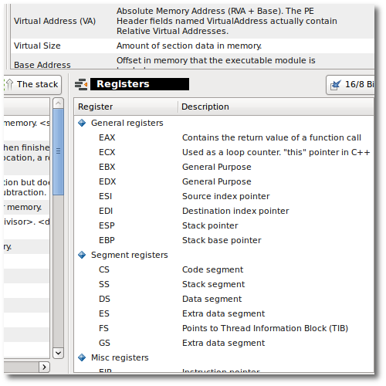Click the horizontal scrollbar right arrow
Viewport: 386px width, 386px height.
click(x=44, y=367)
